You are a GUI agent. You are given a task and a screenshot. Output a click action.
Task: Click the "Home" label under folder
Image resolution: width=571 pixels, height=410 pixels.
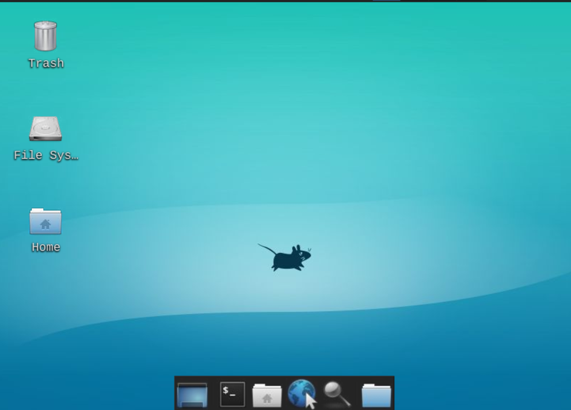tap(46, 247)
